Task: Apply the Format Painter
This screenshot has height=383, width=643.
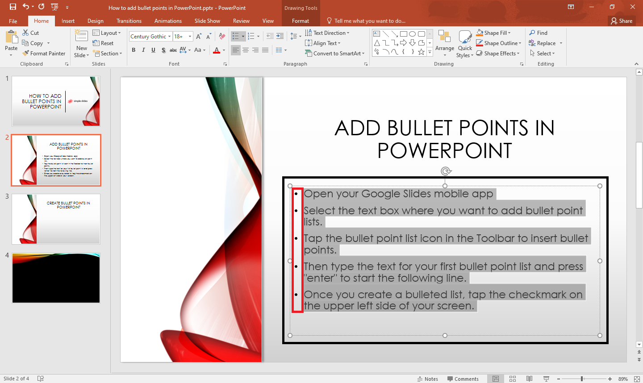Action: click(x=43, y=53)
